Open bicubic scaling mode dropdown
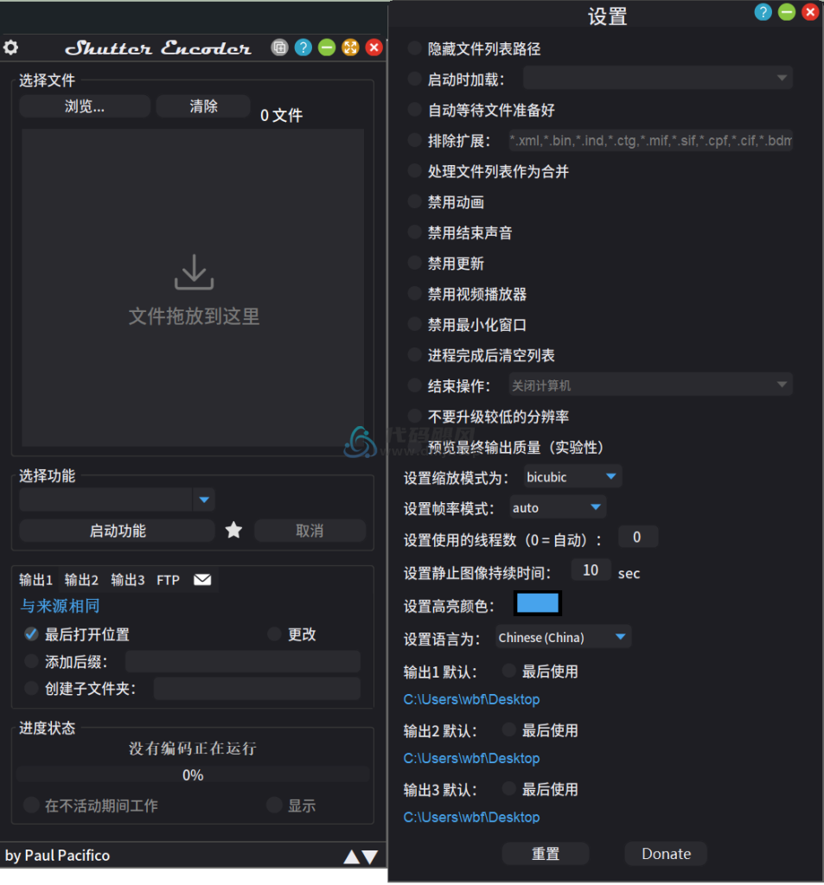 click(572, 477)
